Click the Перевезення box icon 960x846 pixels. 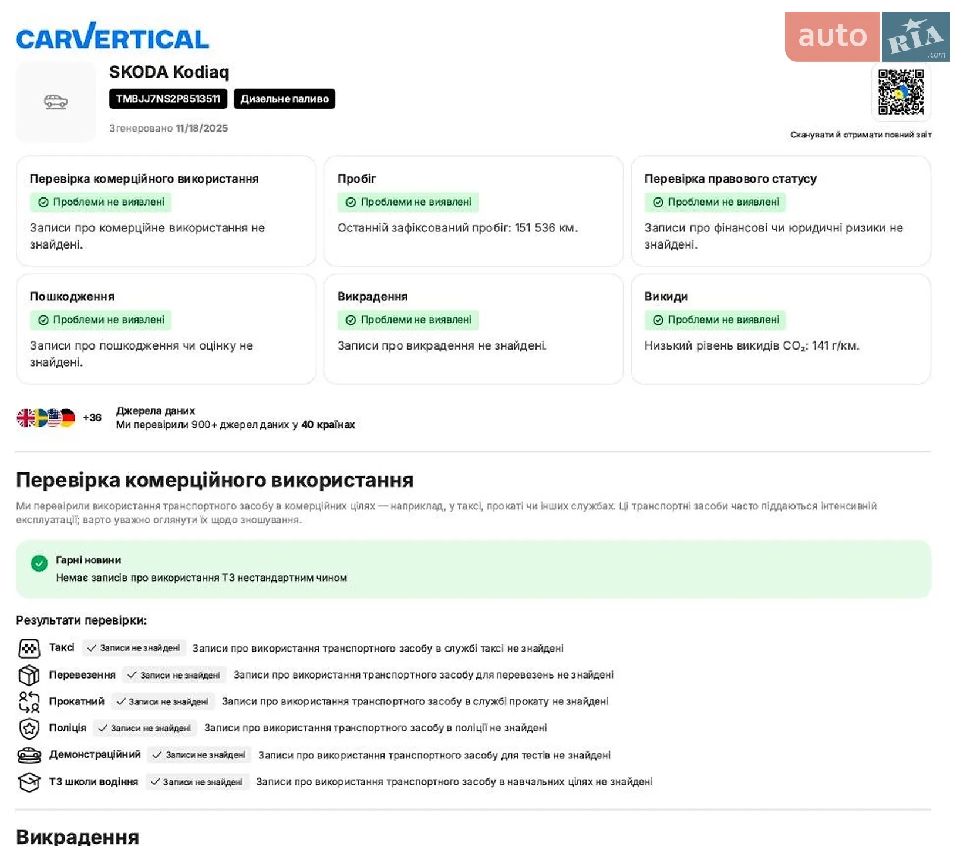29,675
